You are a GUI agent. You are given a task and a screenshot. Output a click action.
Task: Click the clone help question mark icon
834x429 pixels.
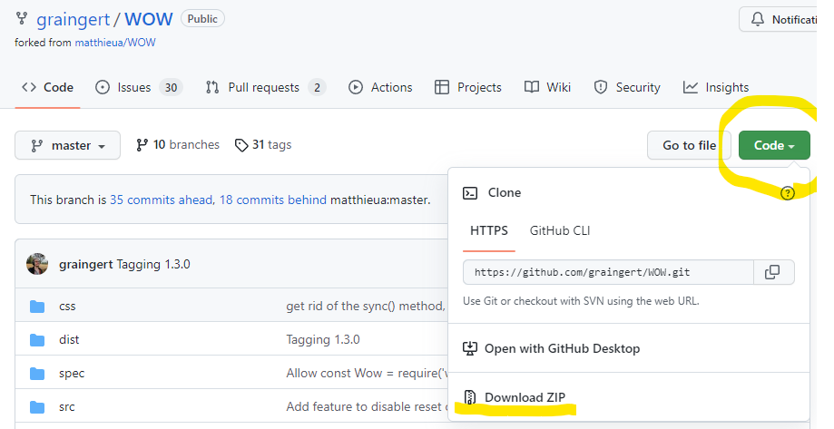(787, 193)
